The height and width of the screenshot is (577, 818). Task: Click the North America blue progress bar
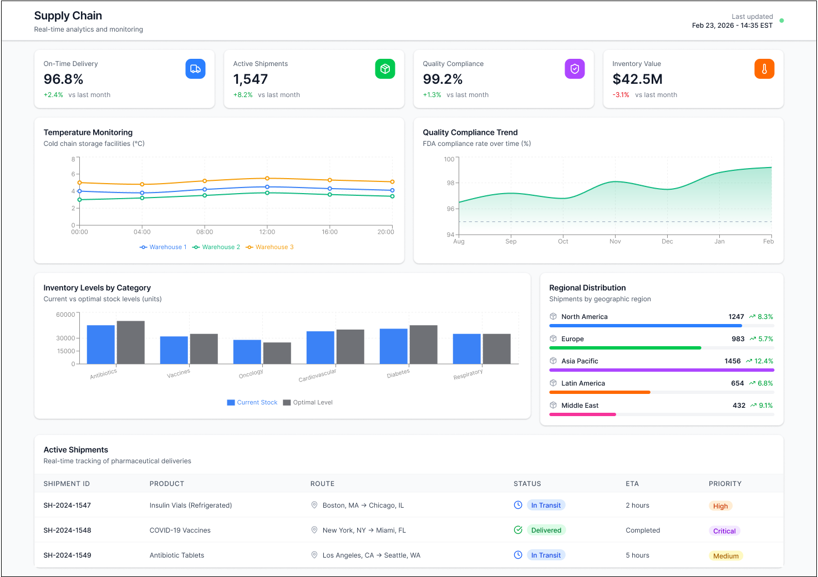(646, 326)
